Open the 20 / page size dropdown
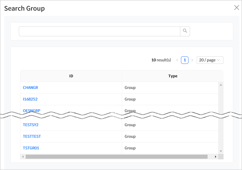This screenshot has width=242, height=170. point(210,60)
